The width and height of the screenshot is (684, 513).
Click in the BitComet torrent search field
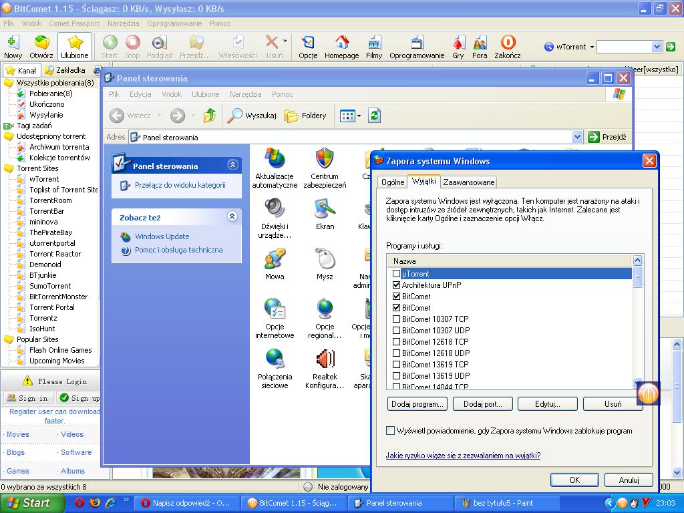pyautogui.click(x=625, y=47)
